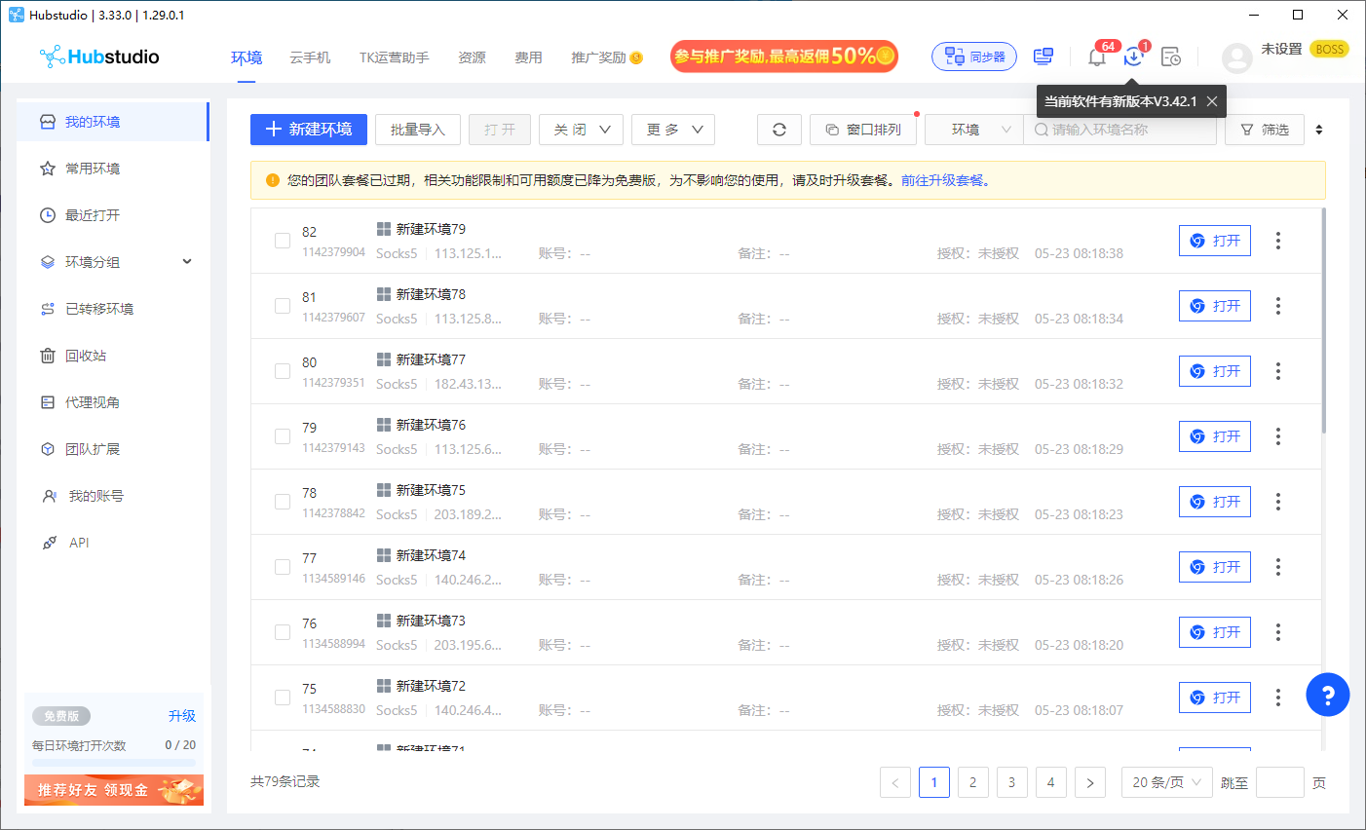The width and height of the screenshot is (1366, 830).
Task: Click 打开 for 新建环境79
Action: 1215,241
